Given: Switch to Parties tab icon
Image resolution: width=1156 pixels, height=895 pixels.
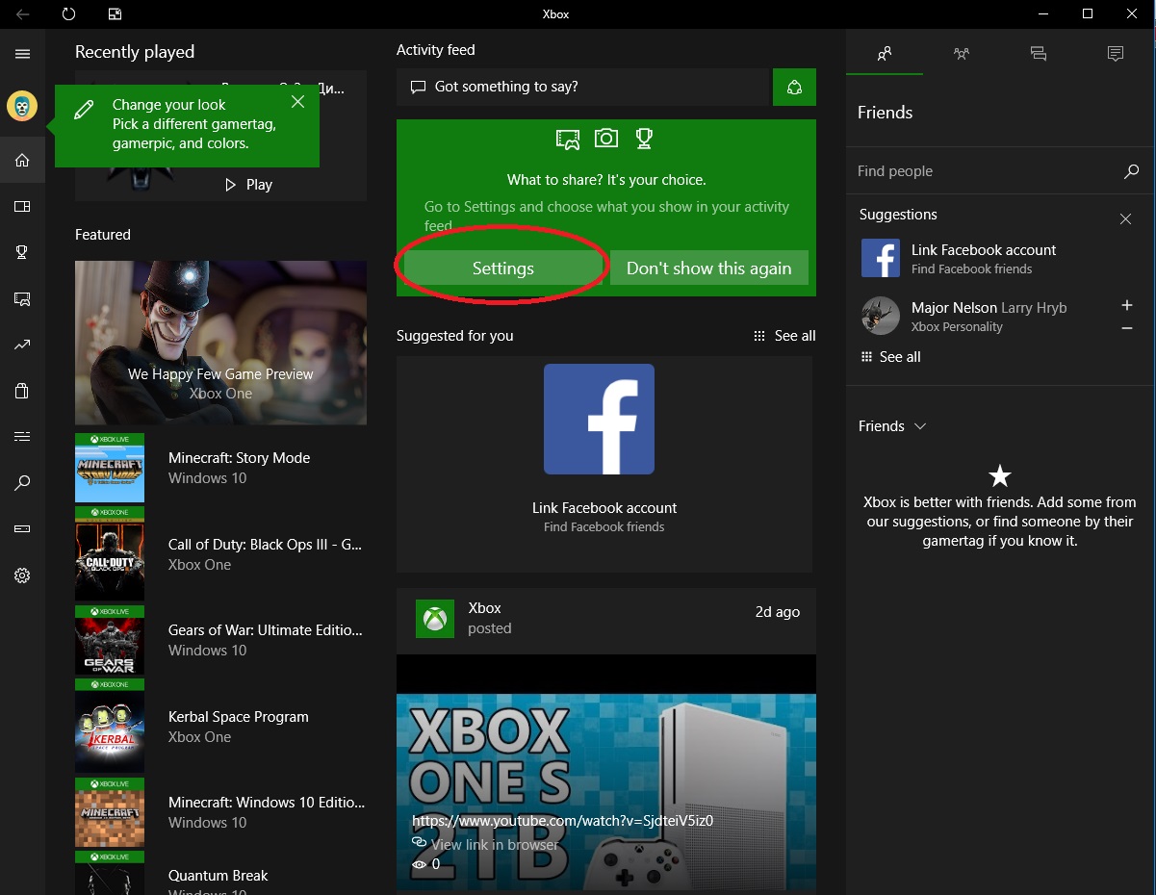Looking at the screenshot, I should pos(961,54).
